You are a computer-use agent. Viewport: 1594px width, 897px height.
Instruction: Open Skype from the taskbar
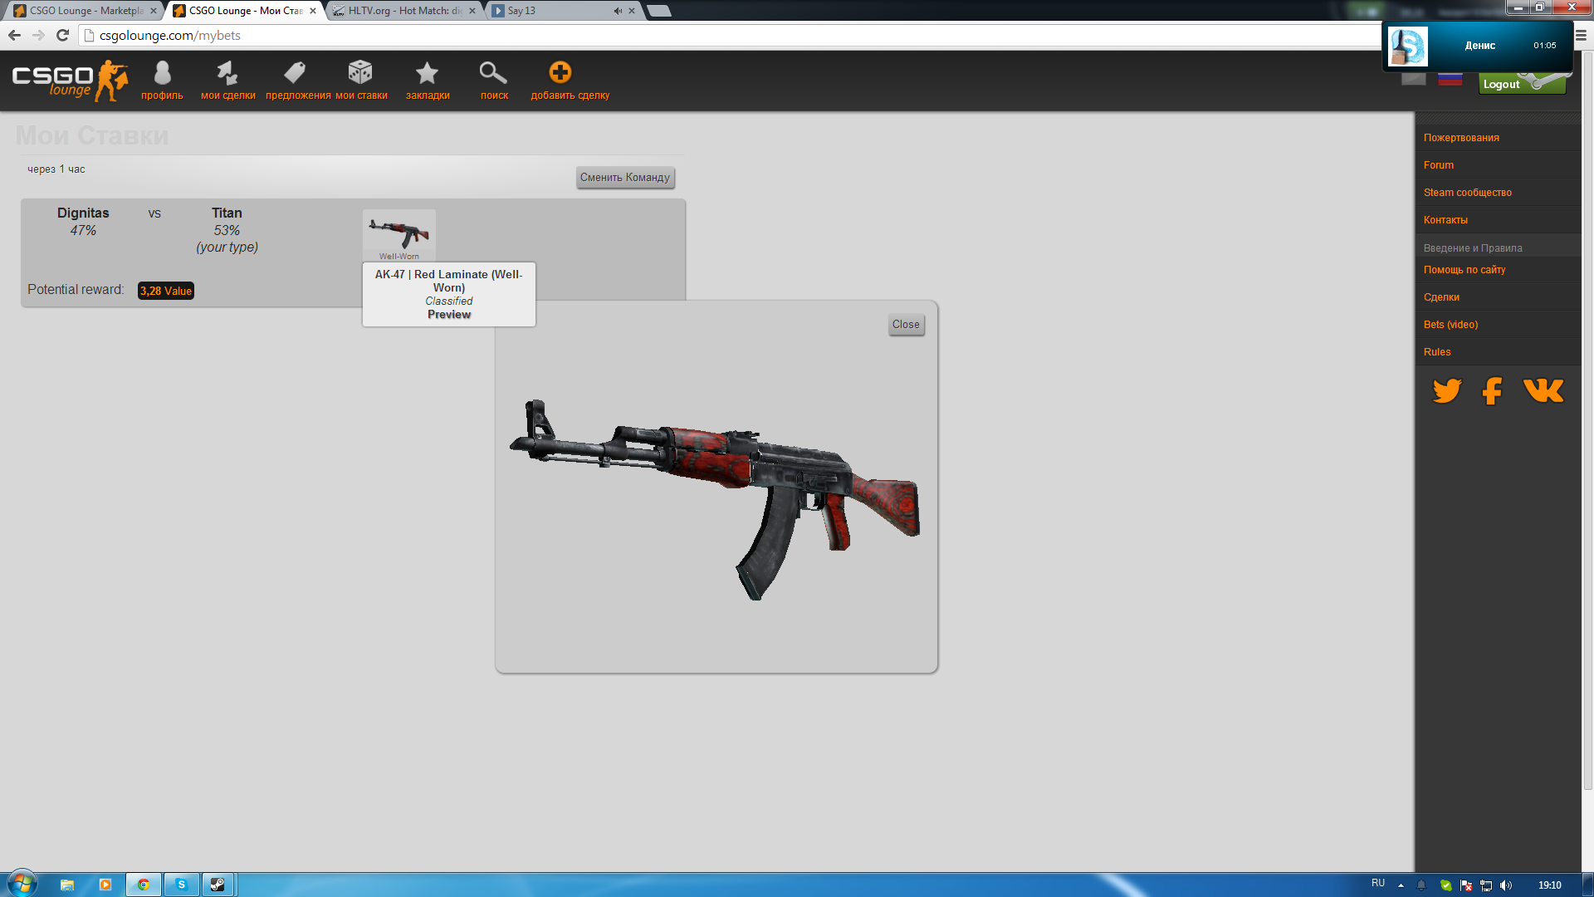point(181,885)
